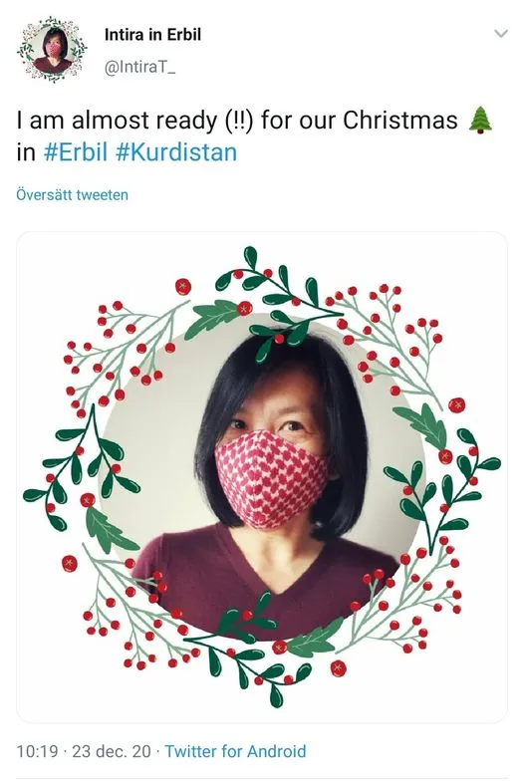
Task: Open the Twitter for Android source link
Action: (x=235, y=751)
